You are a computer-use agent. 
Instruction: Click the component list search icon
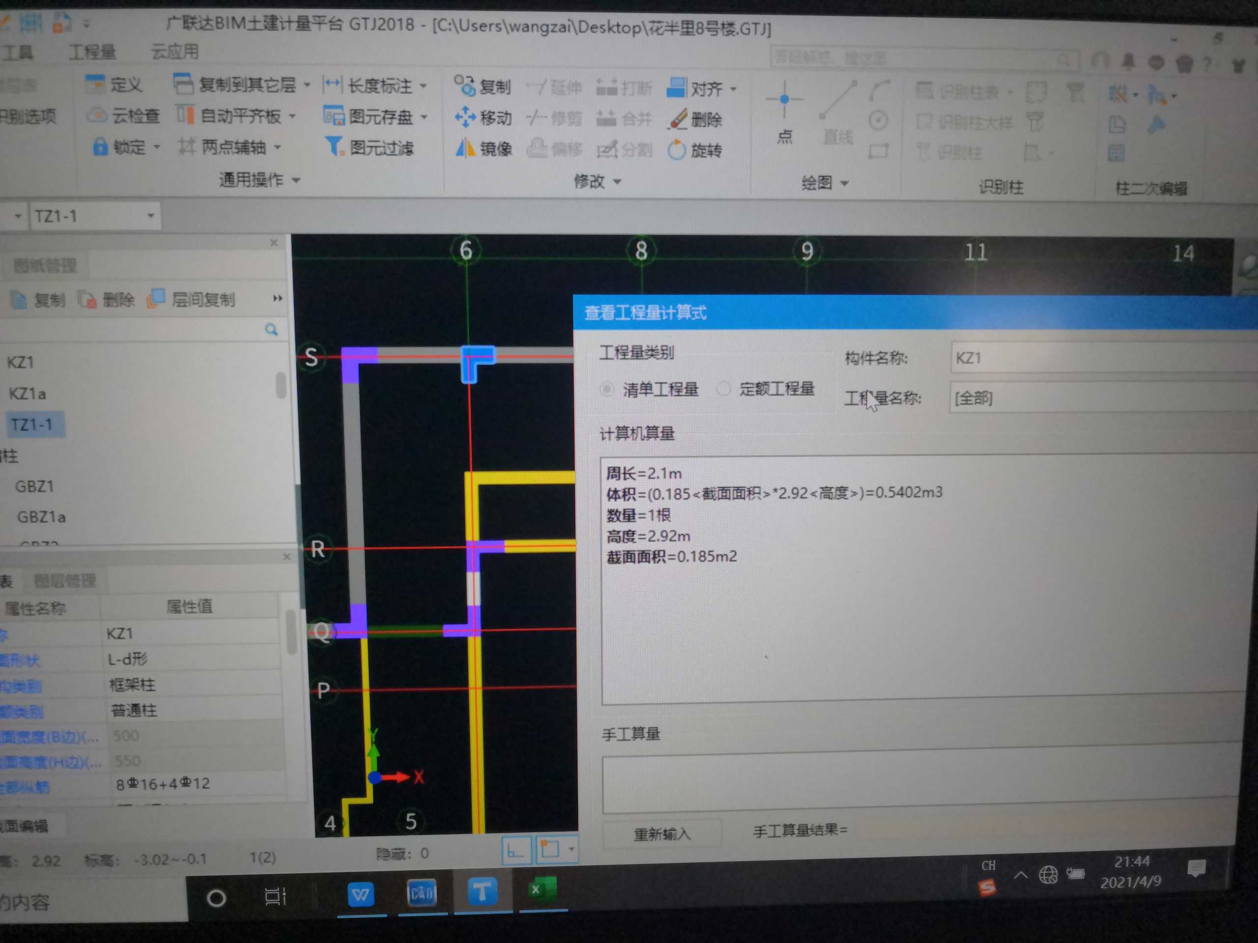(x=271, y=330)
